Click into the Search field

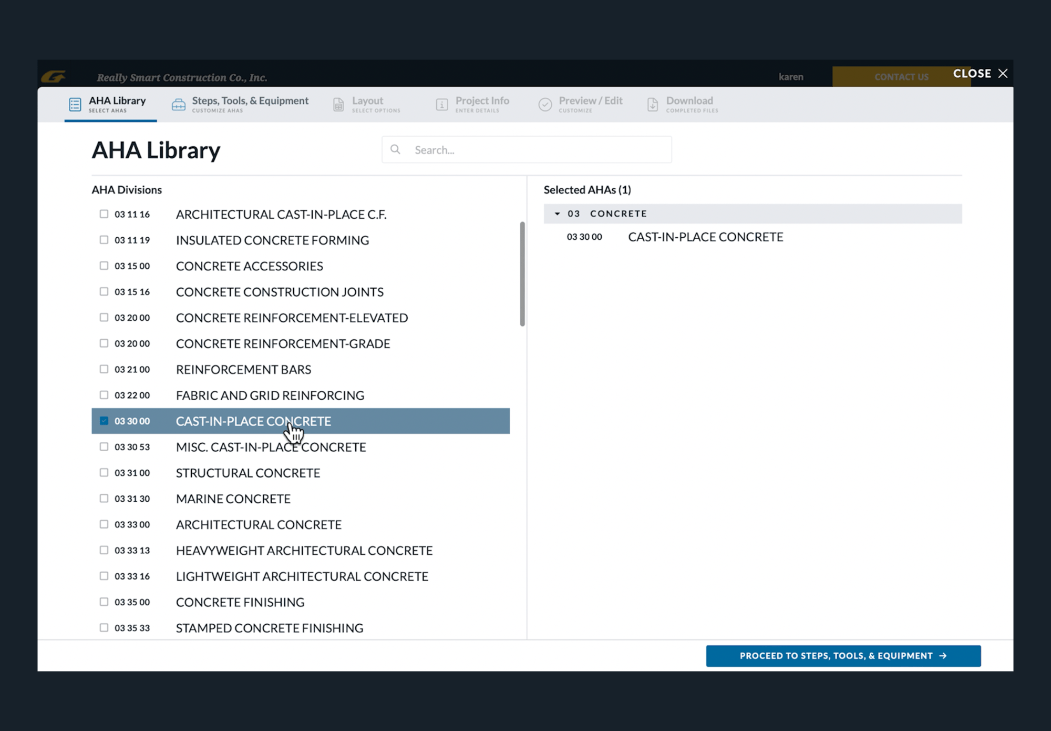527,150
